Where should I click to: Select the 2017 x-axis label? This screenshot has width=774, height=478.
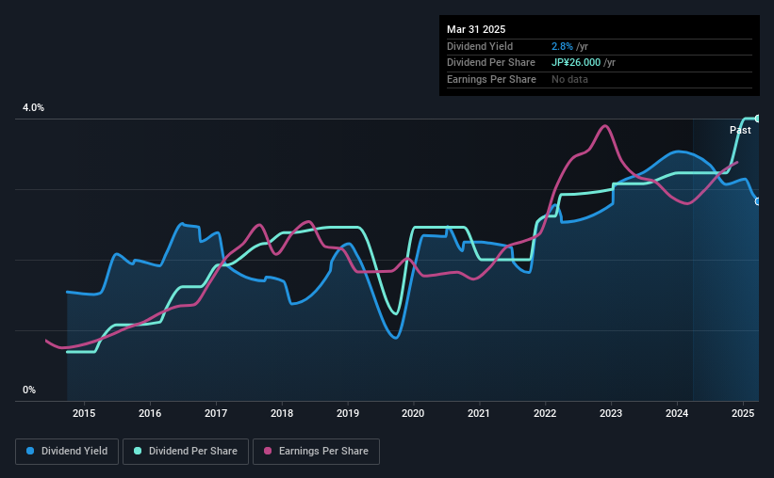click(216, 413)
